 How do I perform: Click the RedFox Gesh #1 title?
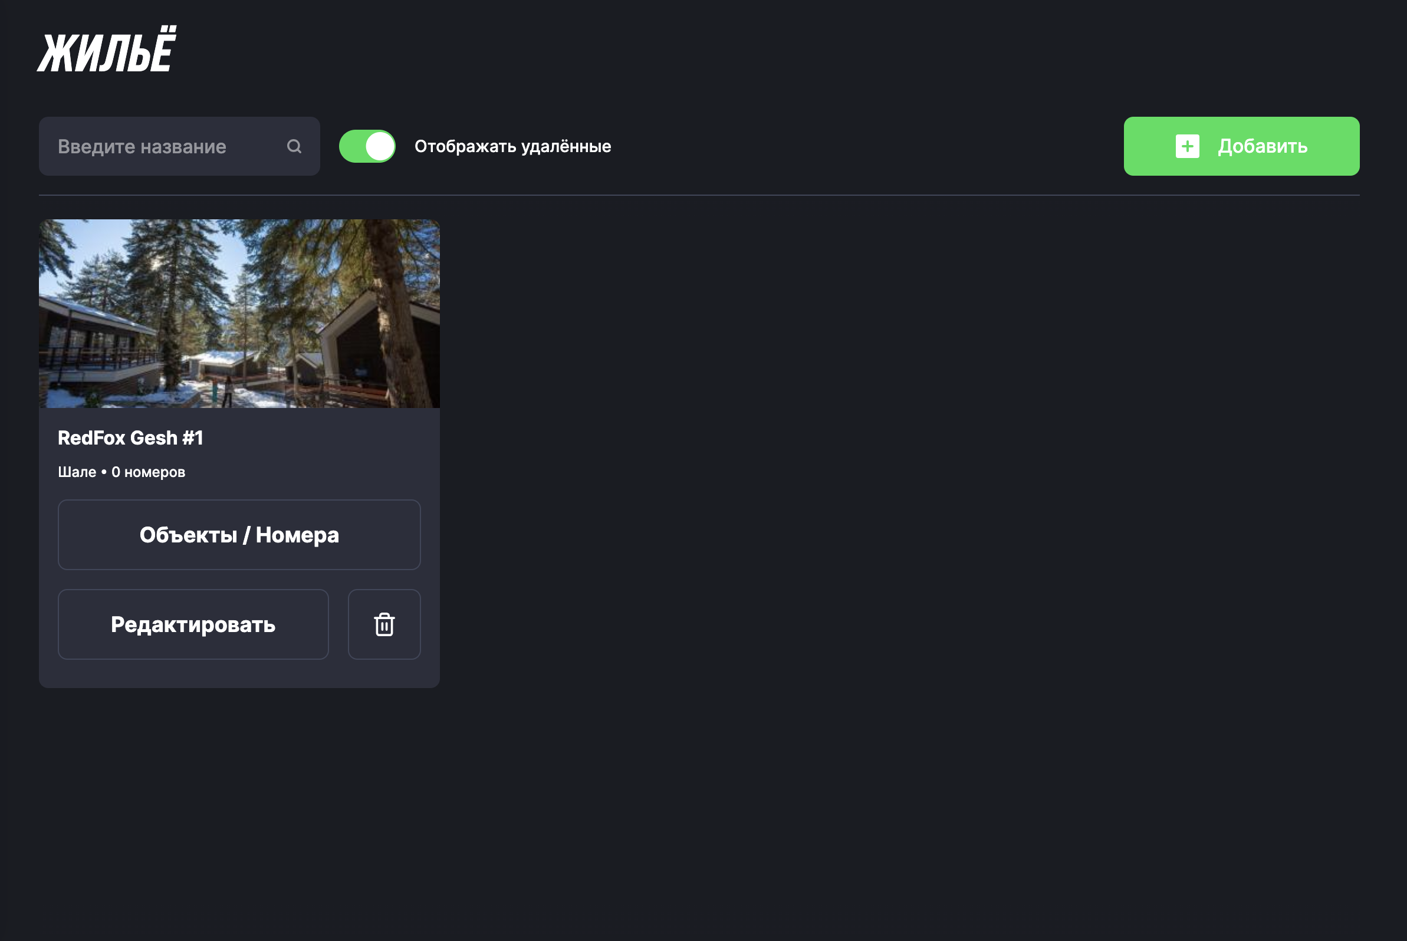tap(130, 438)
